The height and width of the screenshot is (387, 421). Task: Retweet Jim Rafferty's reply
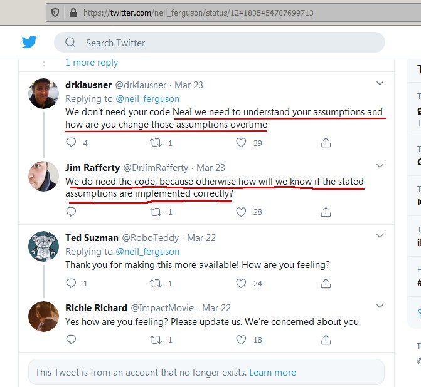tap(156, 212)
